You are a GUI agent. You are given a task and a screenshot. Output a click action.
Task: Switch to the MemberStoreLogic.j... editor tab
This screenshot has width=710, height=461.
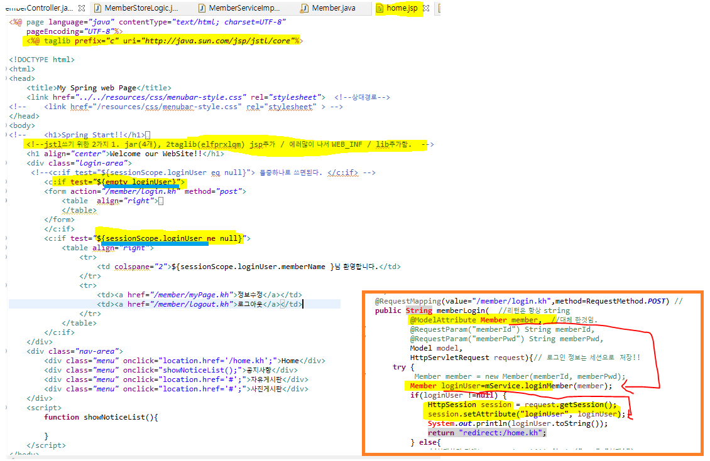click(141, 8)
